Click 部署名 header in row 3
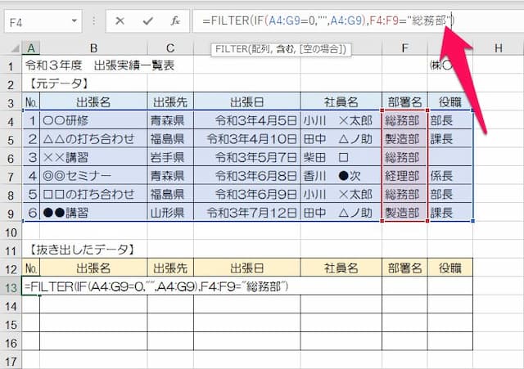 click(x=404, y=102)
